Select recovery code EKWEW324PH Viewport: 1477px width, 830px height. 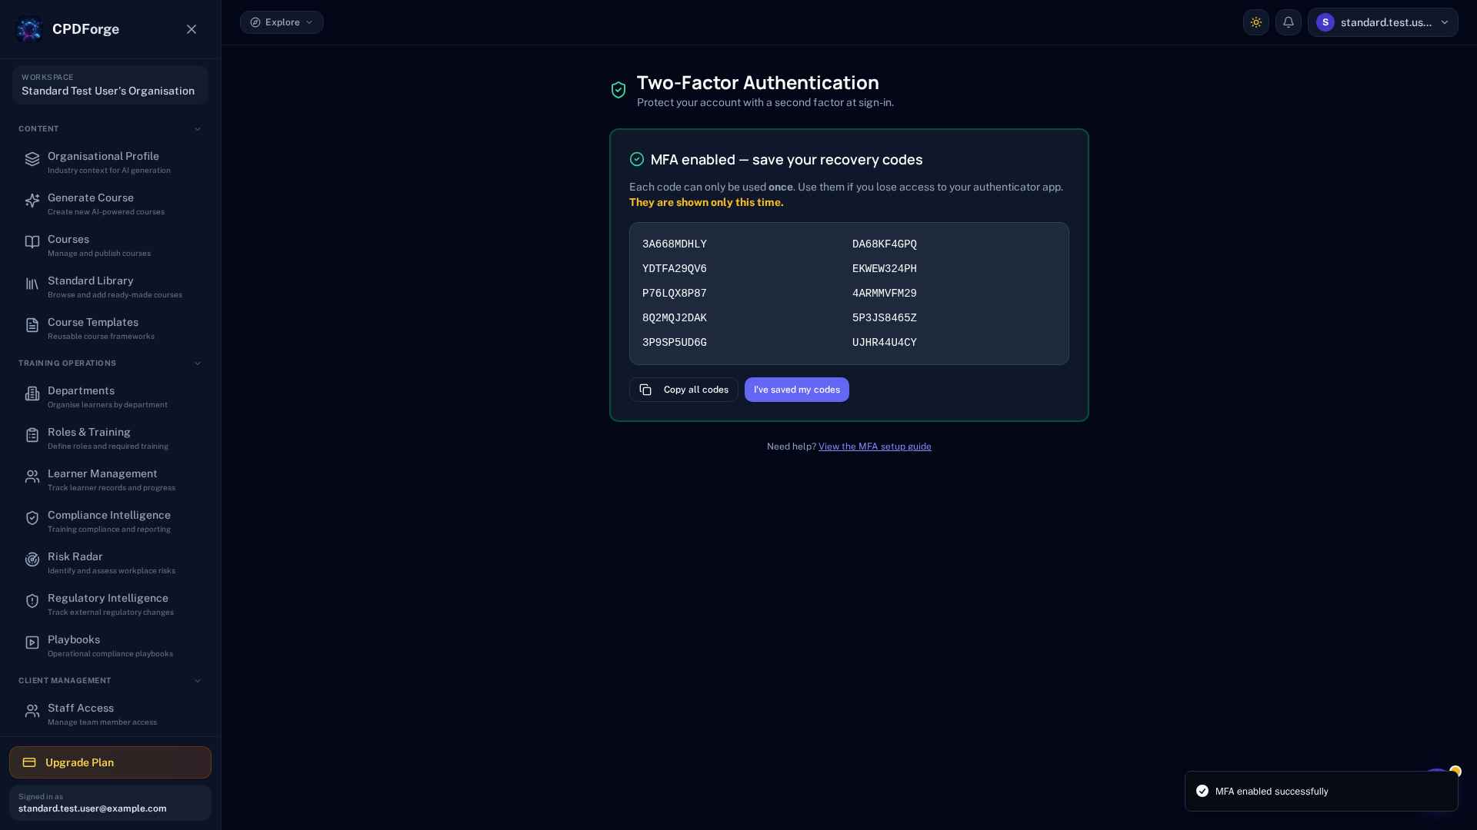(x=885, y=269)
